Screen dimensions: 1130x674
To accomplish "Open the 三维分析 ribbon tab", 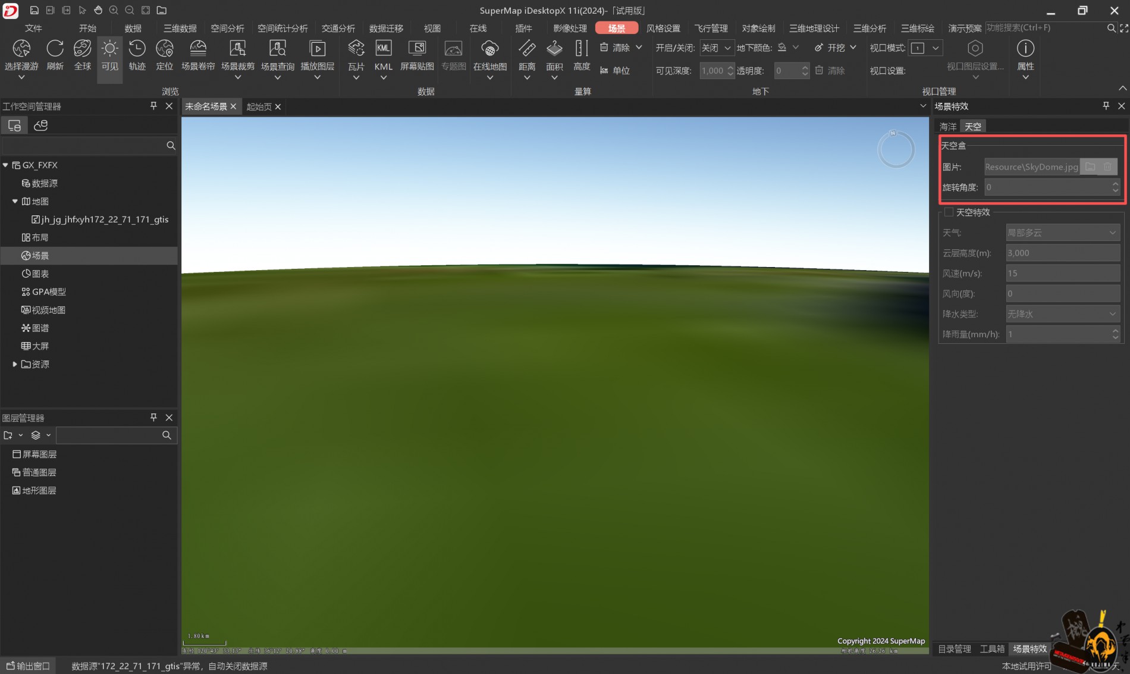I will point(870,28).
